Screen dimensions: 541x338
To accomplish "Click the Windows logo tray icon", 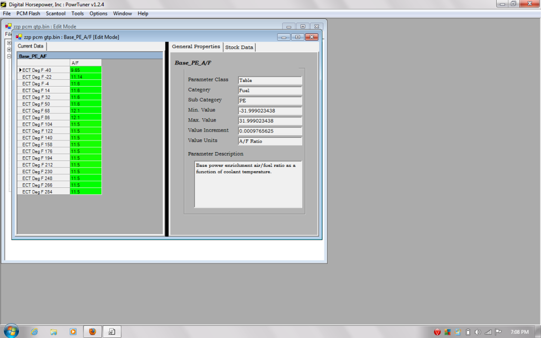I will click(458, 332).
